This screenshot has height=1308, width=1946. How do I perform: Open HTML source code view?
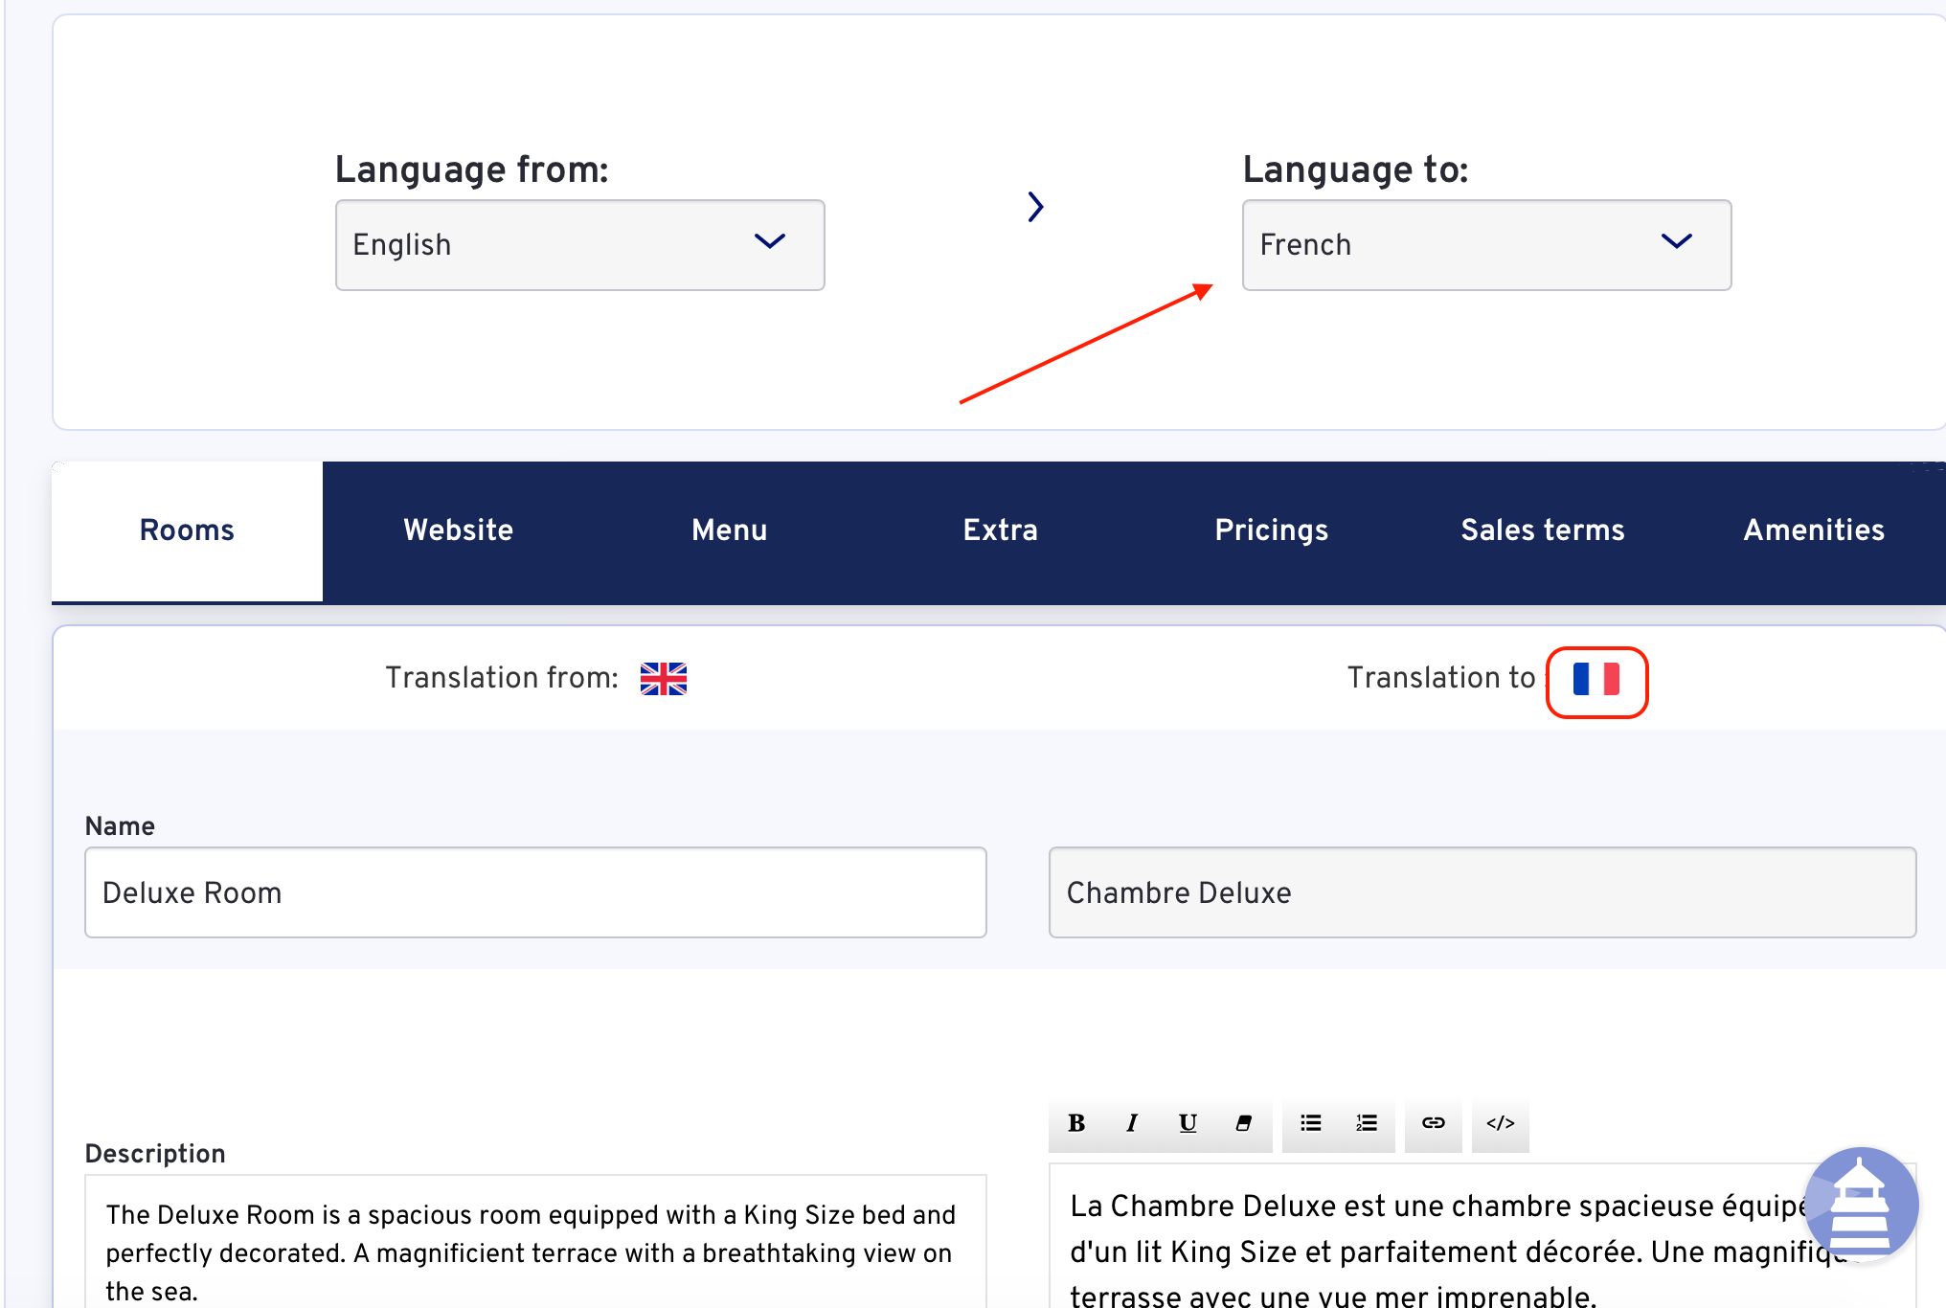tap(1500, 1123)
